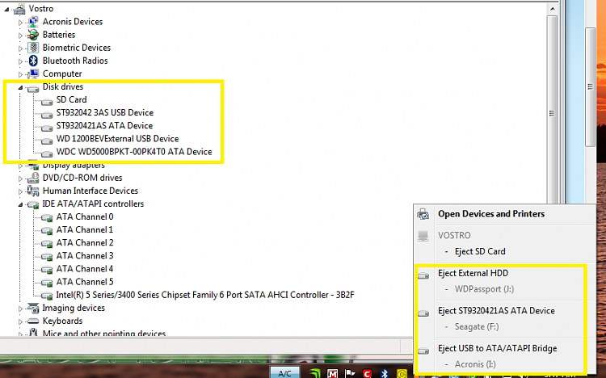
Task: Click the ATA Channel 0 icon
Action: tap(47, 218)
